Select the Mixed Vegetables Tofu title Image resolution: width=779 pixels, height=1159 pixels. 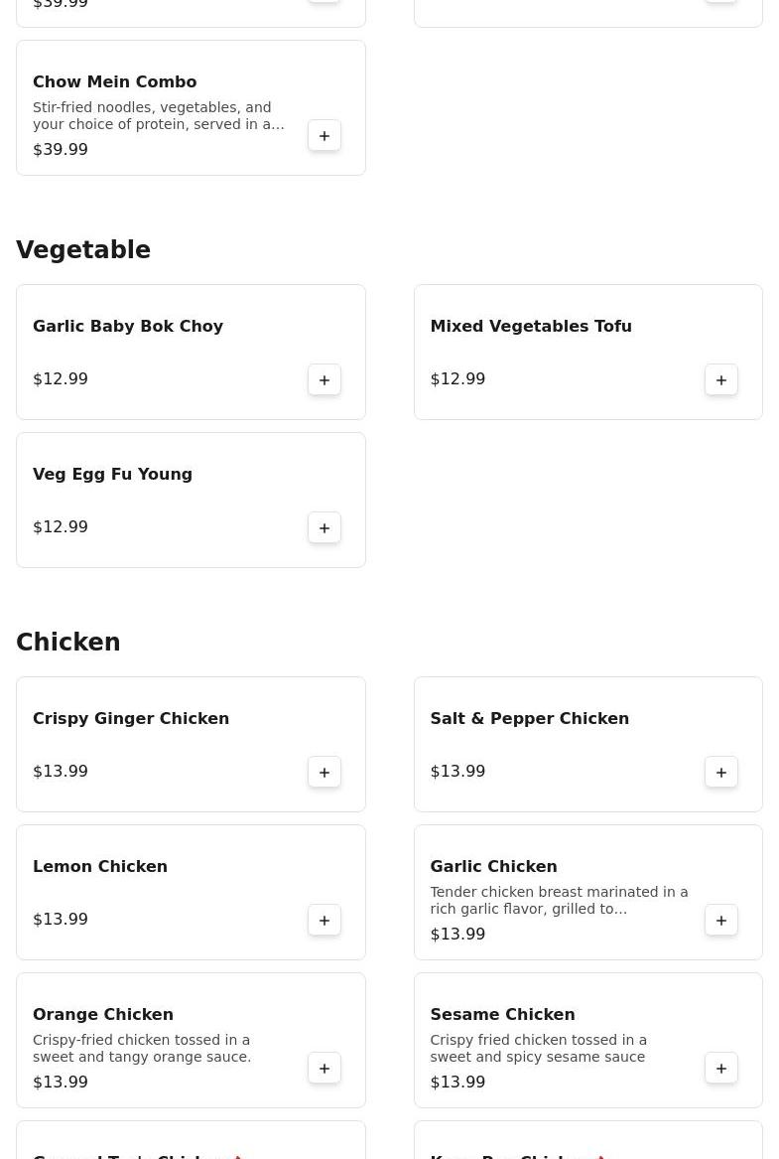point(530,327)
